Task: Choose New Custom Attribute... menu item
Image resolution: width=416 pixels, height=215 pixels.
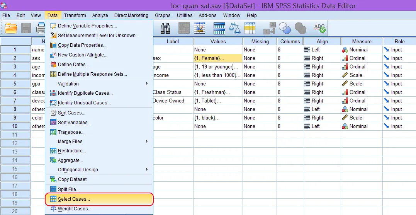Action: 99,55
